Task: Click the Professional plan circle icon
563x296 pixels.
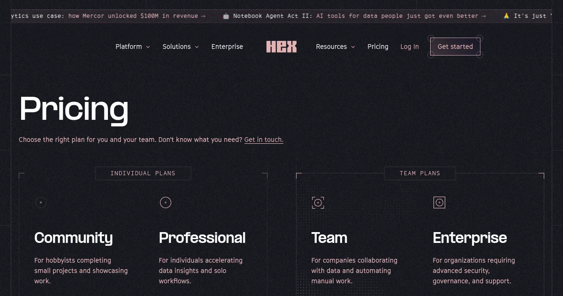Action: [x=166, y=203]
